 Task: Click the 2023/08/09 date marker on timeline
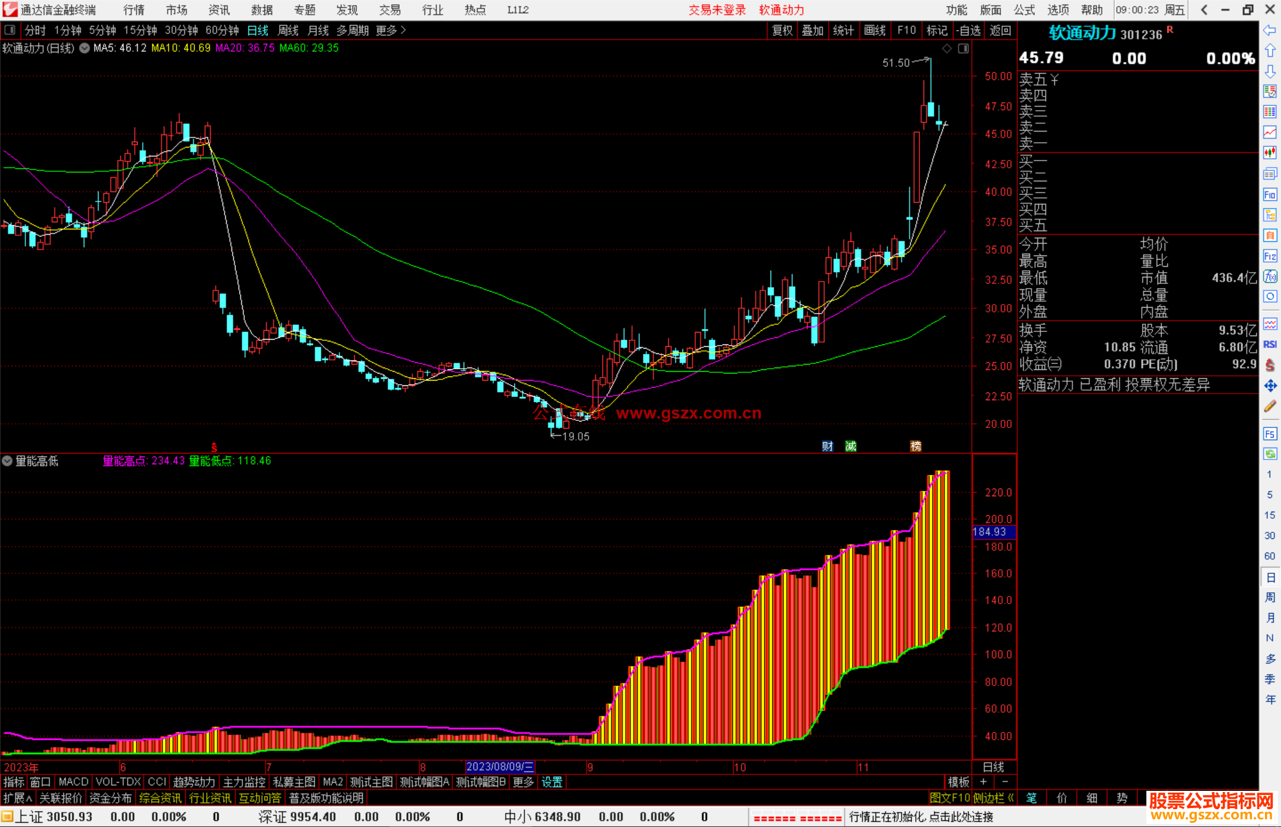click(499, 767)
